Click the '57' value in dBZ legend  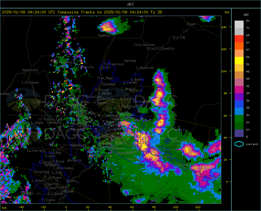coord(248,50)
